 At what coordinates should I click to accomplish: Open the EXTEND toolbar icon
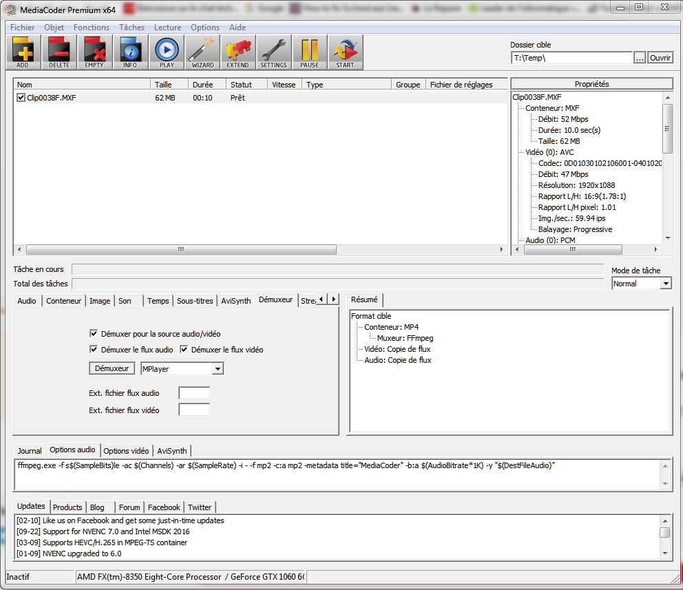click(238, 52)
